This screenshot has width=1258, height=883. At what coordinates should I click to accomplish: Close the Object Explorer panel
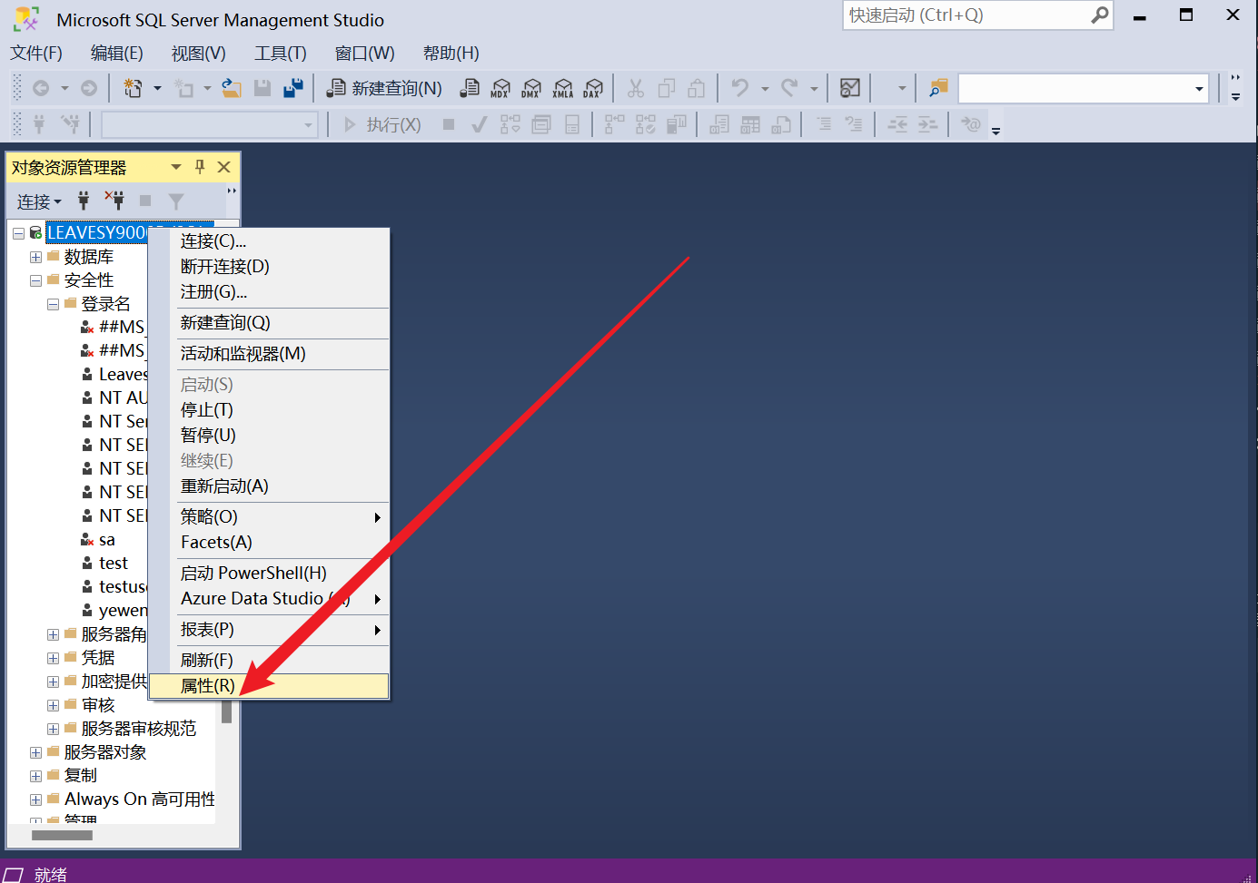tap(224, 167)
